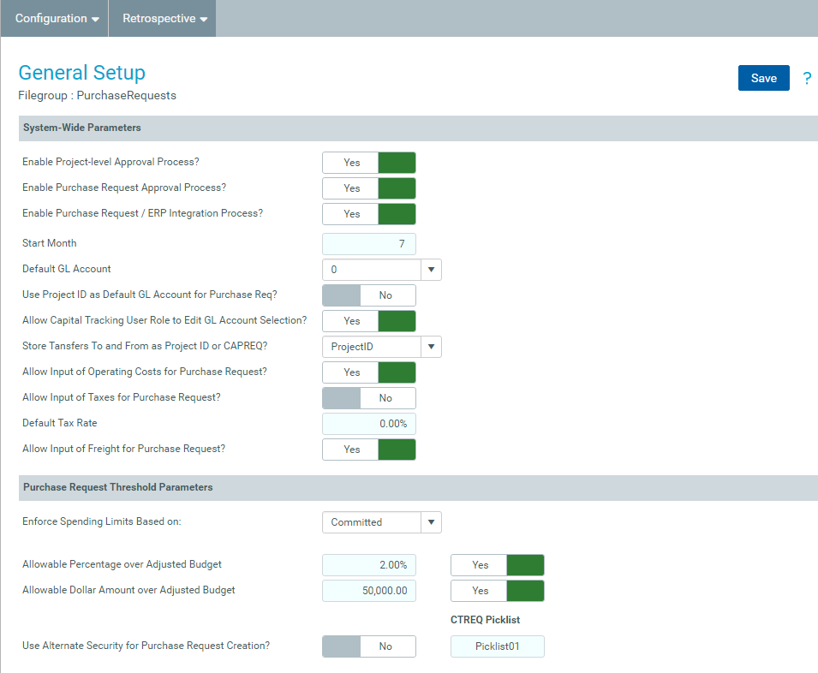This screenshot has height=673, width=818.
Task: Toggle Enable Project-level Approval Process switch
Action: (x=369, y=163)
